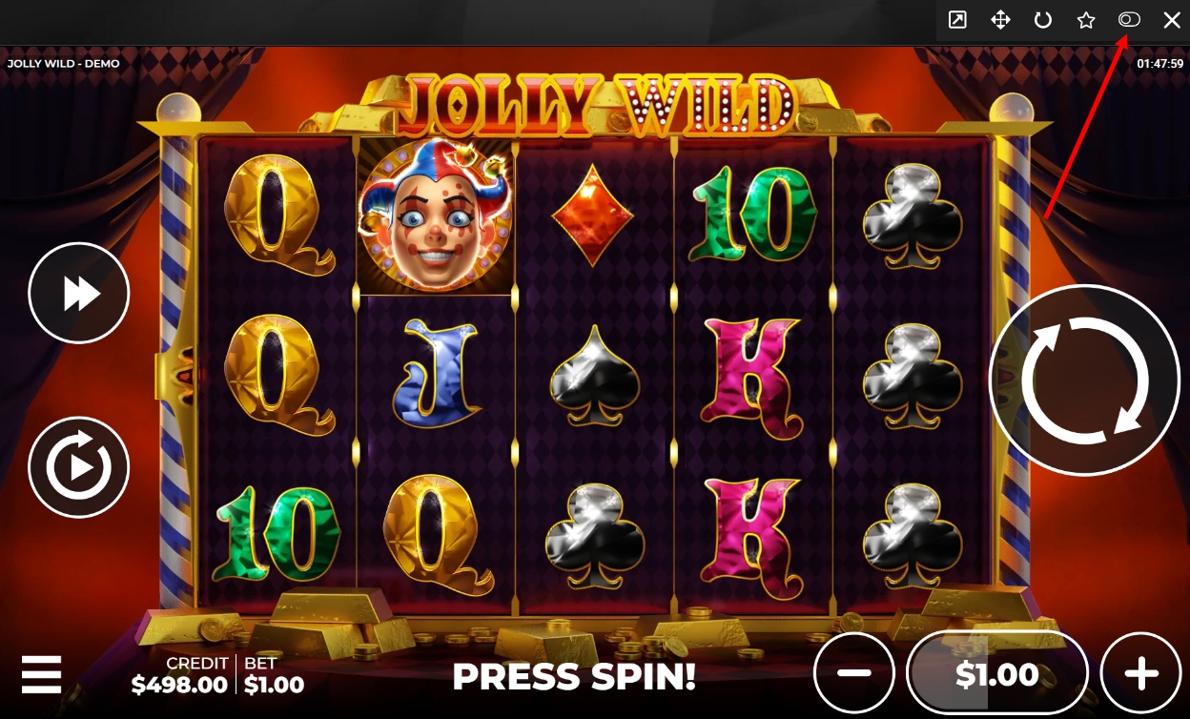Spin the reels with the large circular arrows button
The image size is (1190, 719).
click(x=1085, y=380)
